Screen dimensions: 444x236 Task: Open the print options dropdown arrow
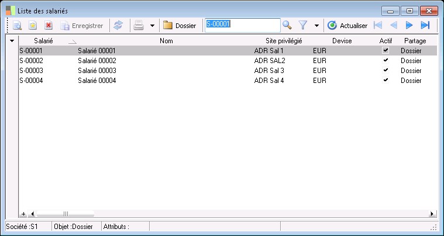[152, 26]
